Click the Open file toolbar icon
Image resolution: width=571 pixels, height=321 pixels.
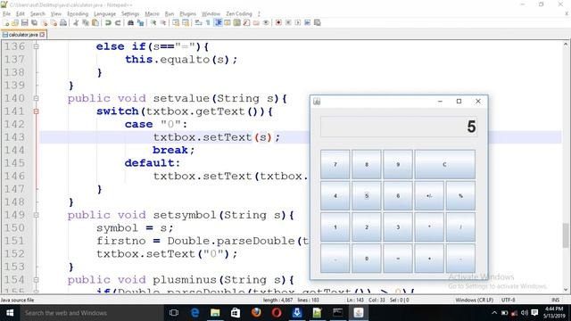15,22
